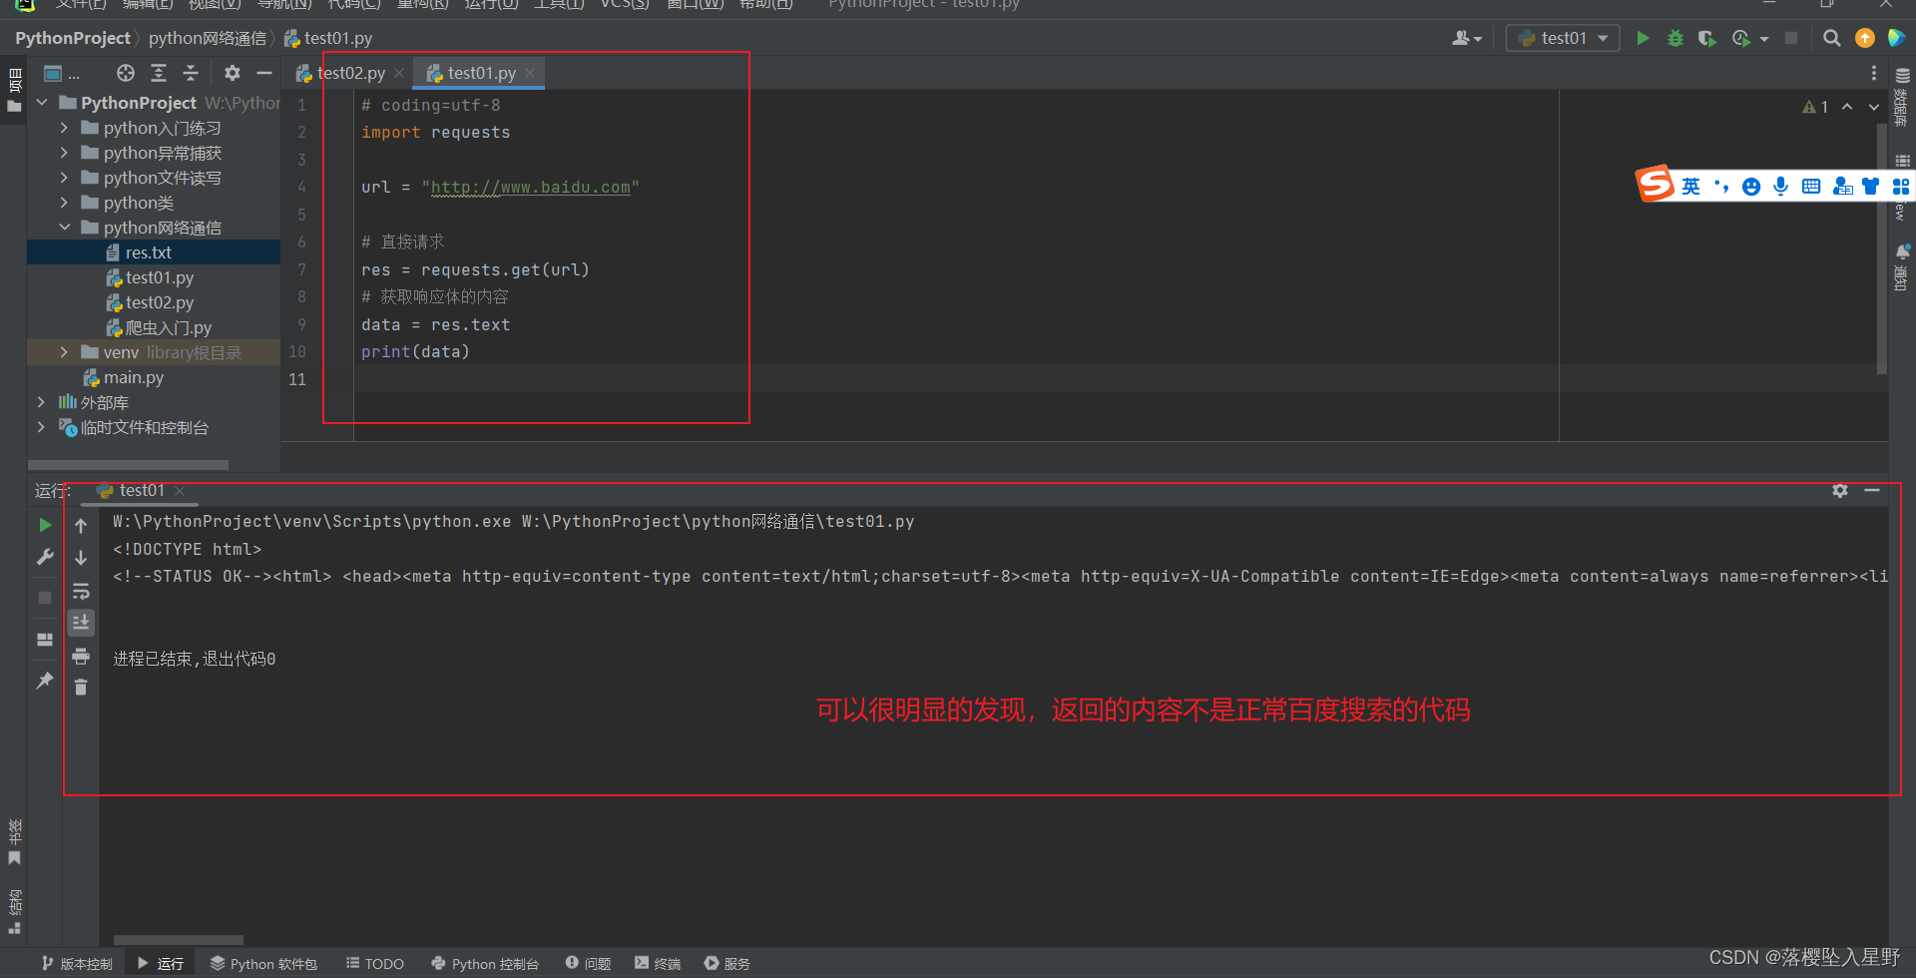Open run panel settings gear
Image resolution: width=1916 pixels, height=978 pixels.
1840,490
